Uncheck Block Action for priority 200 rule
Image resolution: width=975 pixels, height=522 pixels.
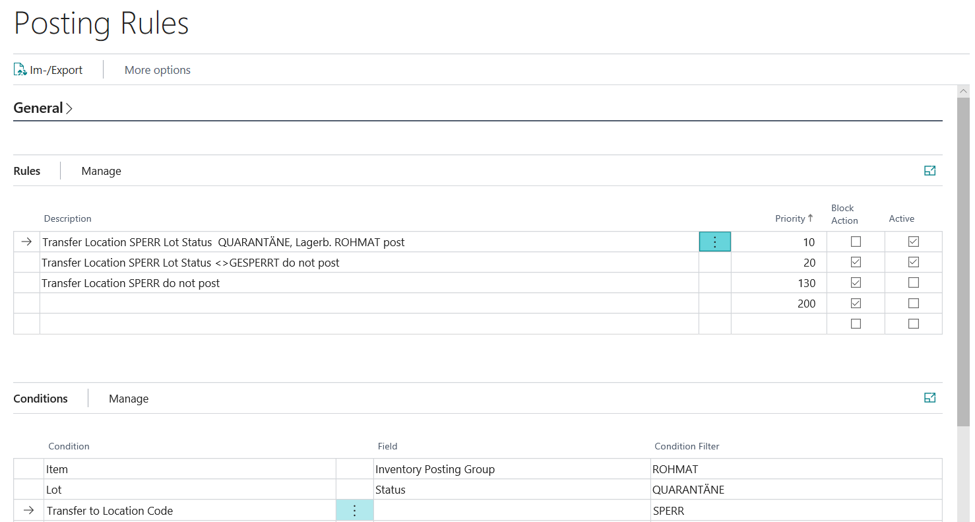coord(856,304)
